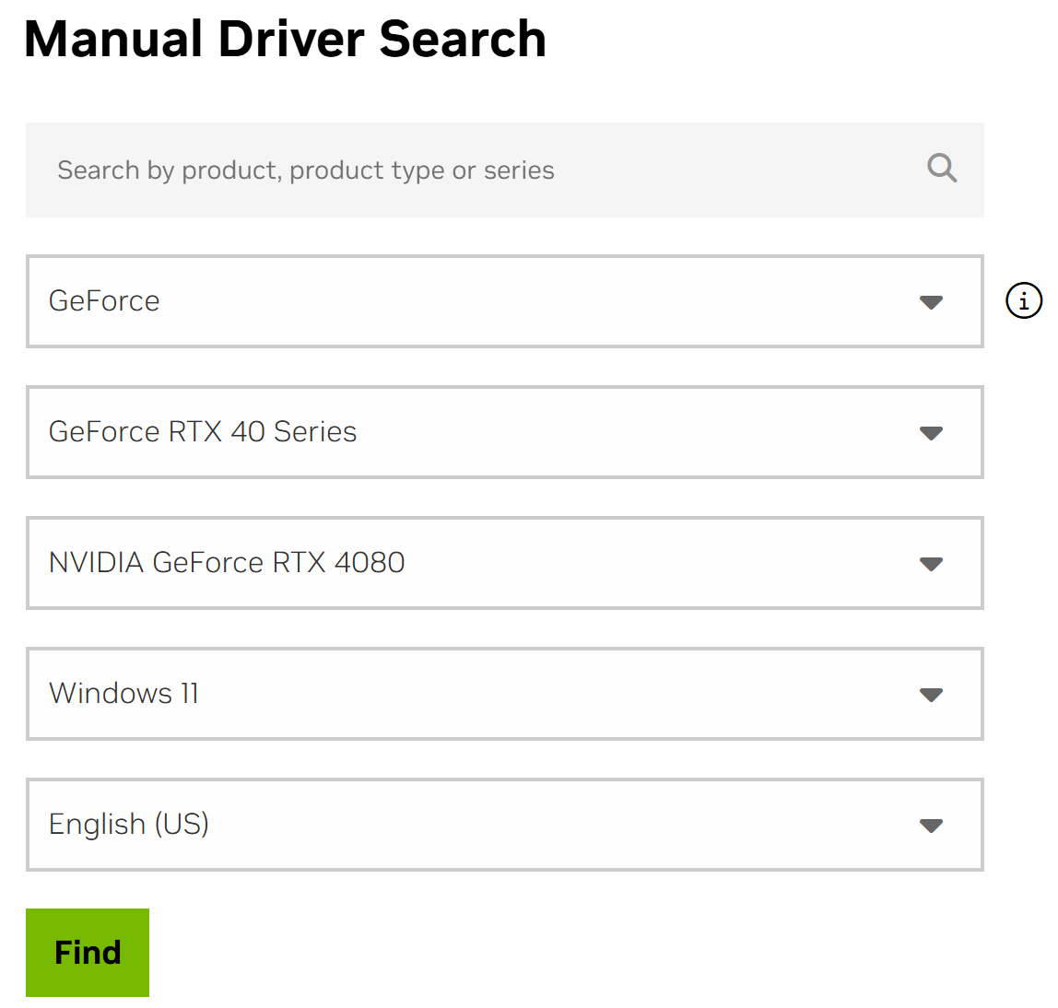Open the GeForce RTX 40 Series dropdown

point(505,432)
